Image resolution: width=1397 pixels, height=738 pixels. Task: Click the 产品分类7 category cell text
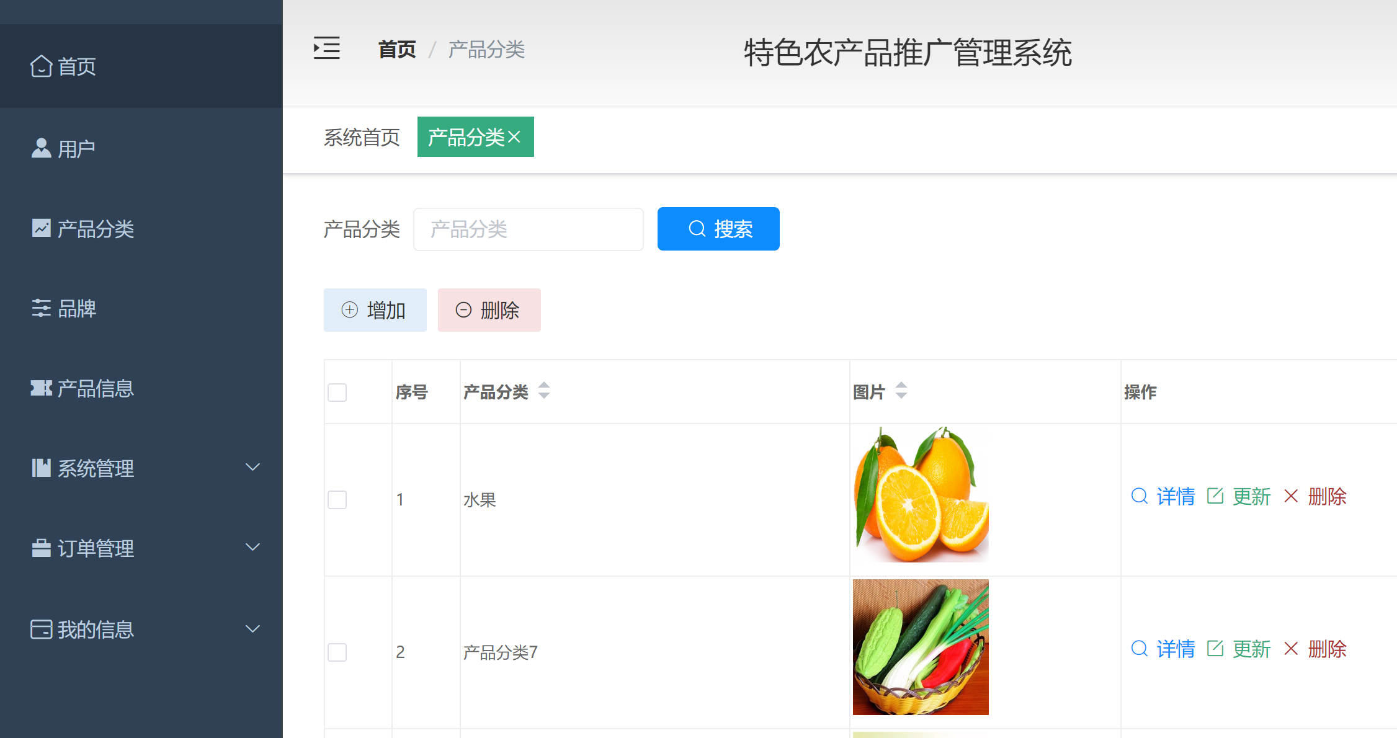click(501, 652)
